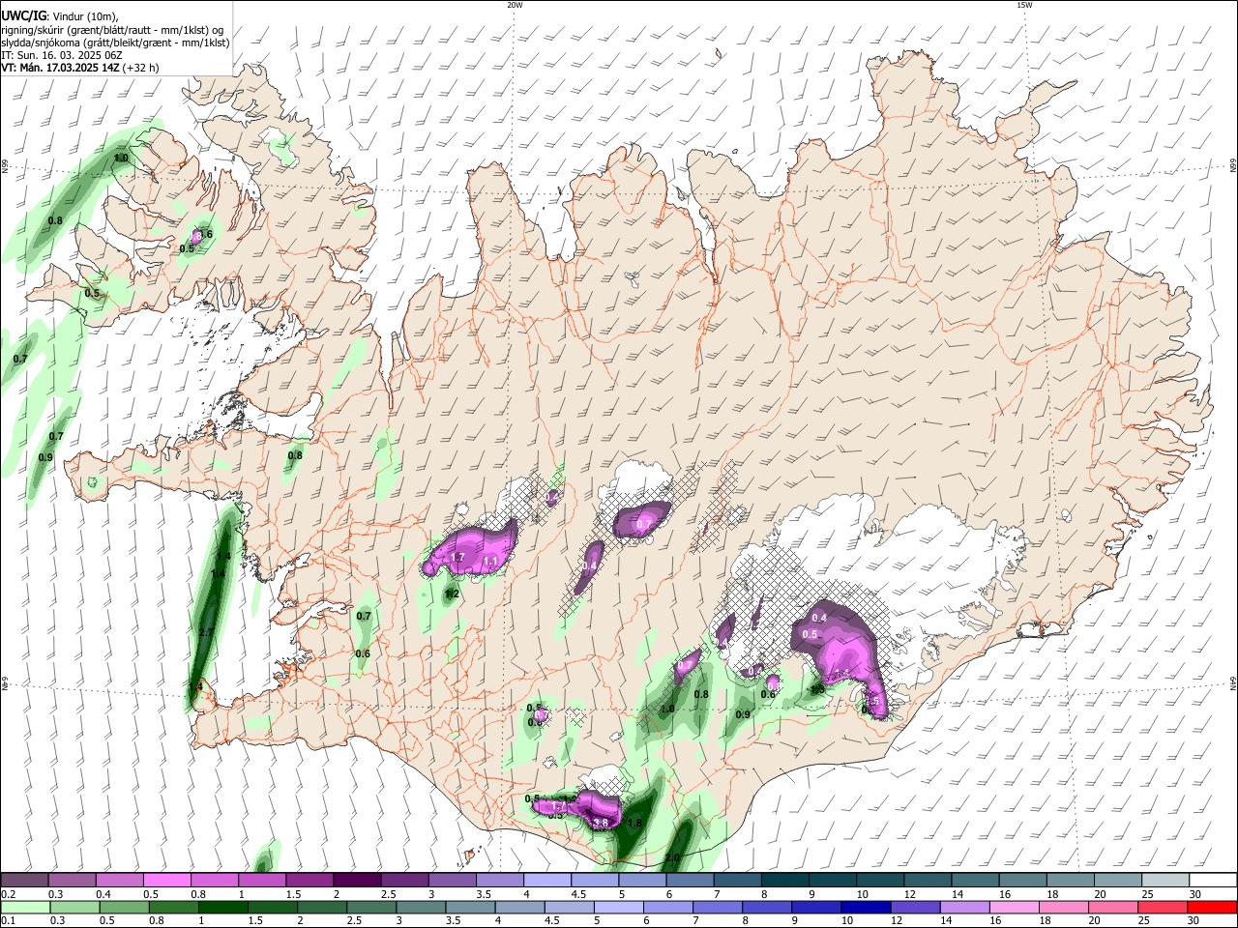The image size is (1238, 928).
Task: Click the '3.8' precipitation value on the map
Action: tap(601, 823)
